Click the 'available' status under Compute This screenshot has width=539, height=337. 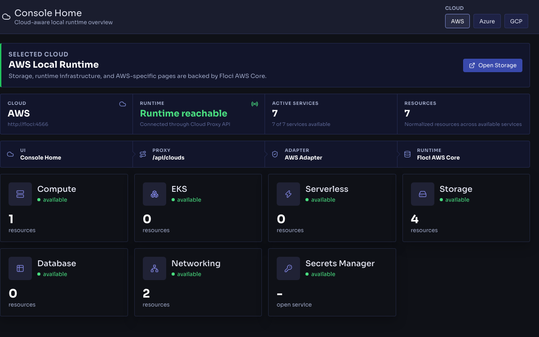[x=55, y=200]
